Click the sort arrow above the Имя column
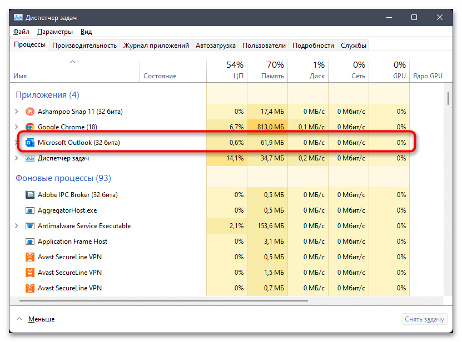Screen dimensions: 462x342 [72, 62]
